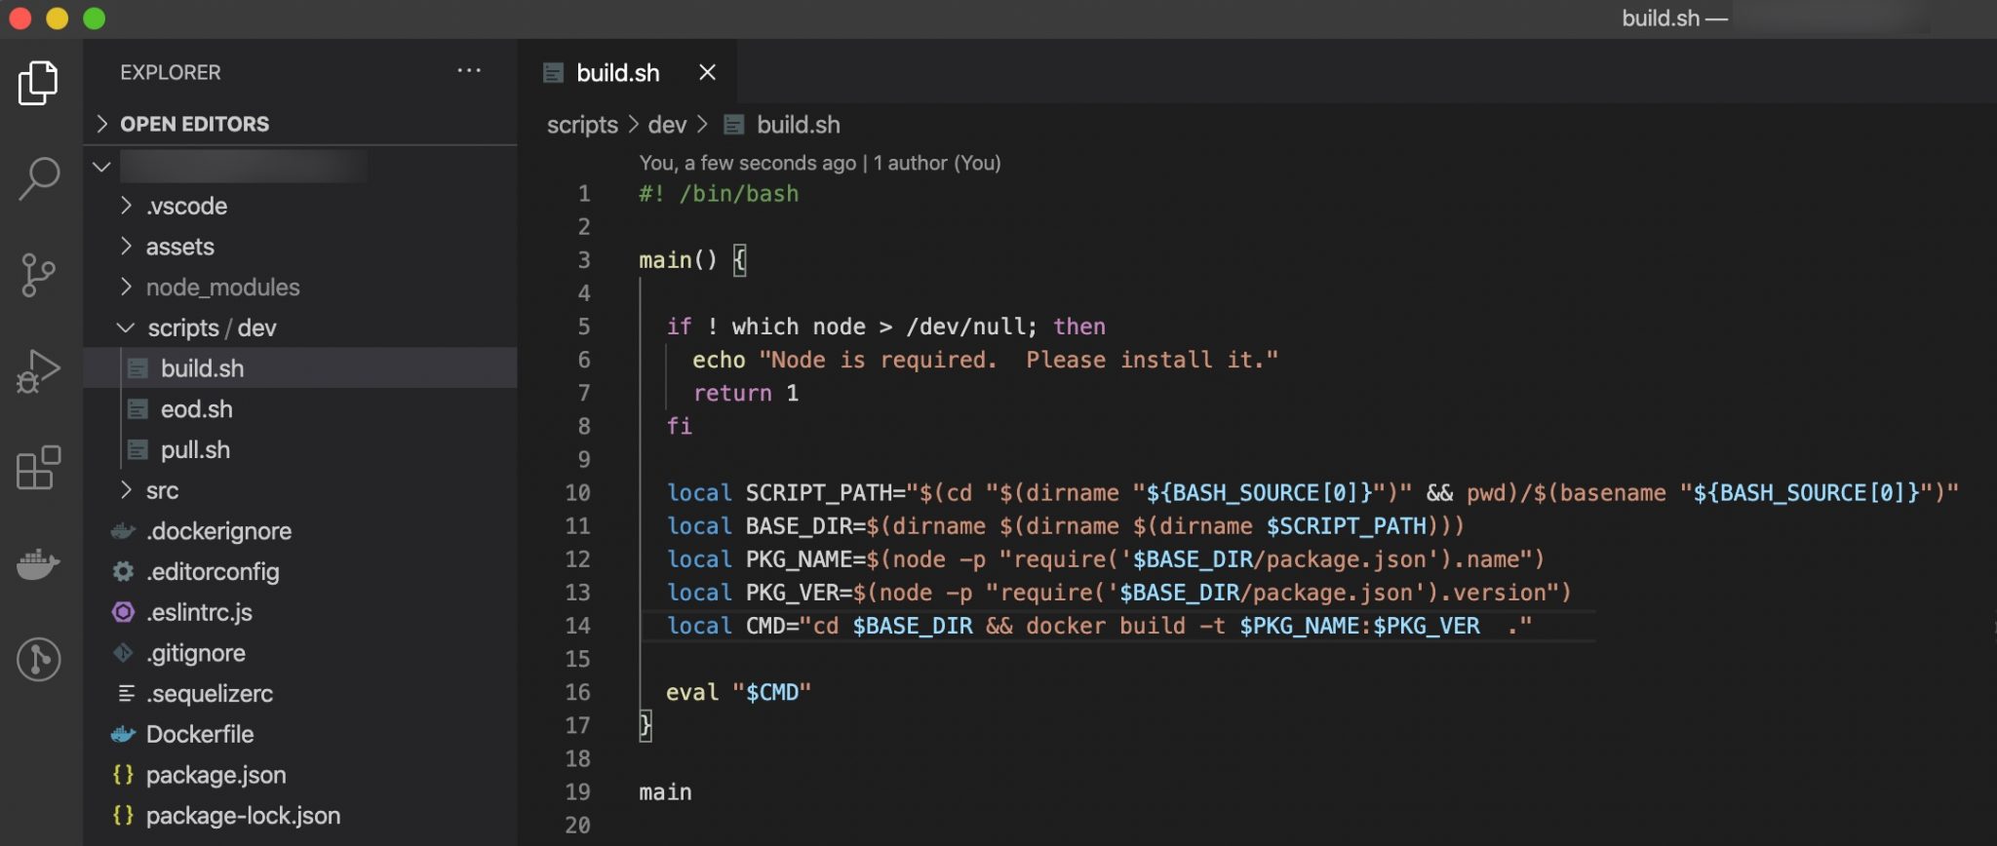Open the Docker view whale icon

pyautogui.click(x=38, y=563)
